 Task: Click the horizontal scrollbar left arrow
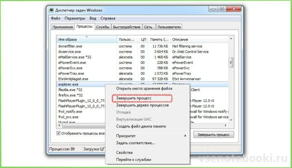[59, 125]
